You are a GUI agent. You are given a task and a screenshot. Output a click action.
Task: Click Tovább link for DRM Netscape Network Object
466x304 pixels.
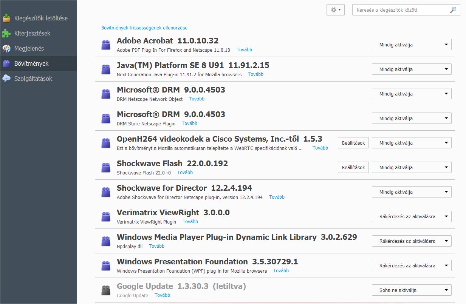(x=197, y=99)
